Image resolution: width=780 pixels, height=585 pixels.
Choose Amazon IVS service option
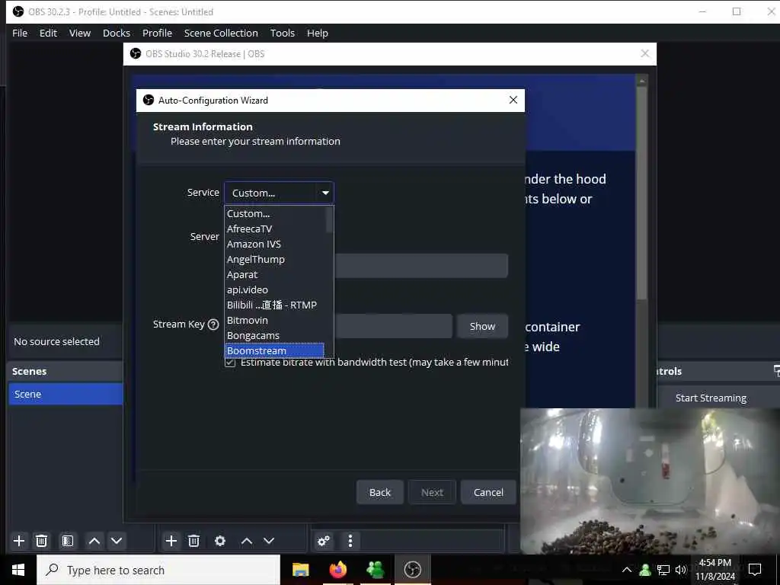[274, 245]
